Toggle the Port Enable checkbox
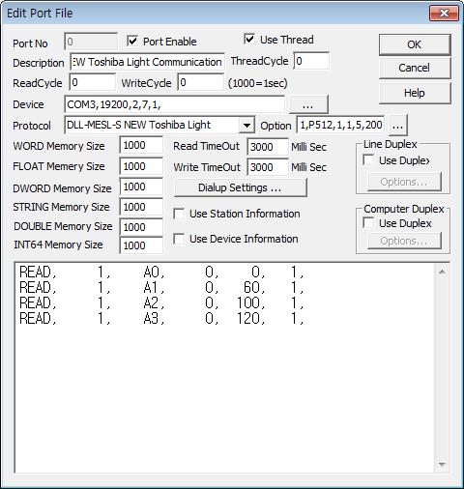This screenshot has height=489, width=464. click(132, 42)
